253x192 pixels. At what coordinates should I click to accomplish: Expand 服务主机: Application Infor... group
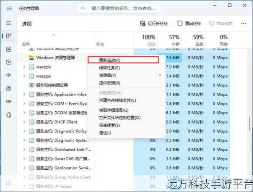pyautogui.click(x=24, y=94)
